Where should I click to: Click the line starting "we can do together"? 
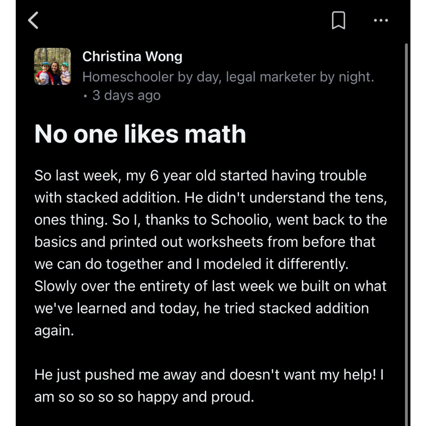[x=191, y=264]
